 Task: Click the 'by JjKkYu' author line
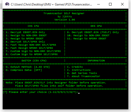click(65, 17)
